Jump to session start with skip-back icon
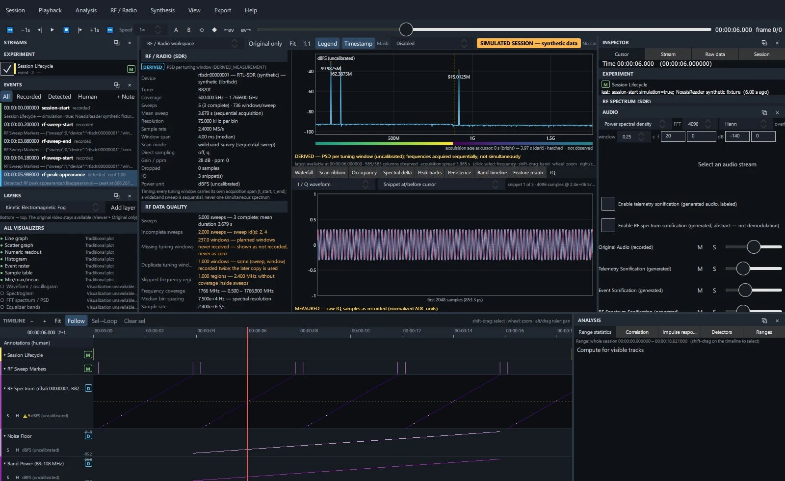This screenshot has width=785, height=481. (10, 30)
